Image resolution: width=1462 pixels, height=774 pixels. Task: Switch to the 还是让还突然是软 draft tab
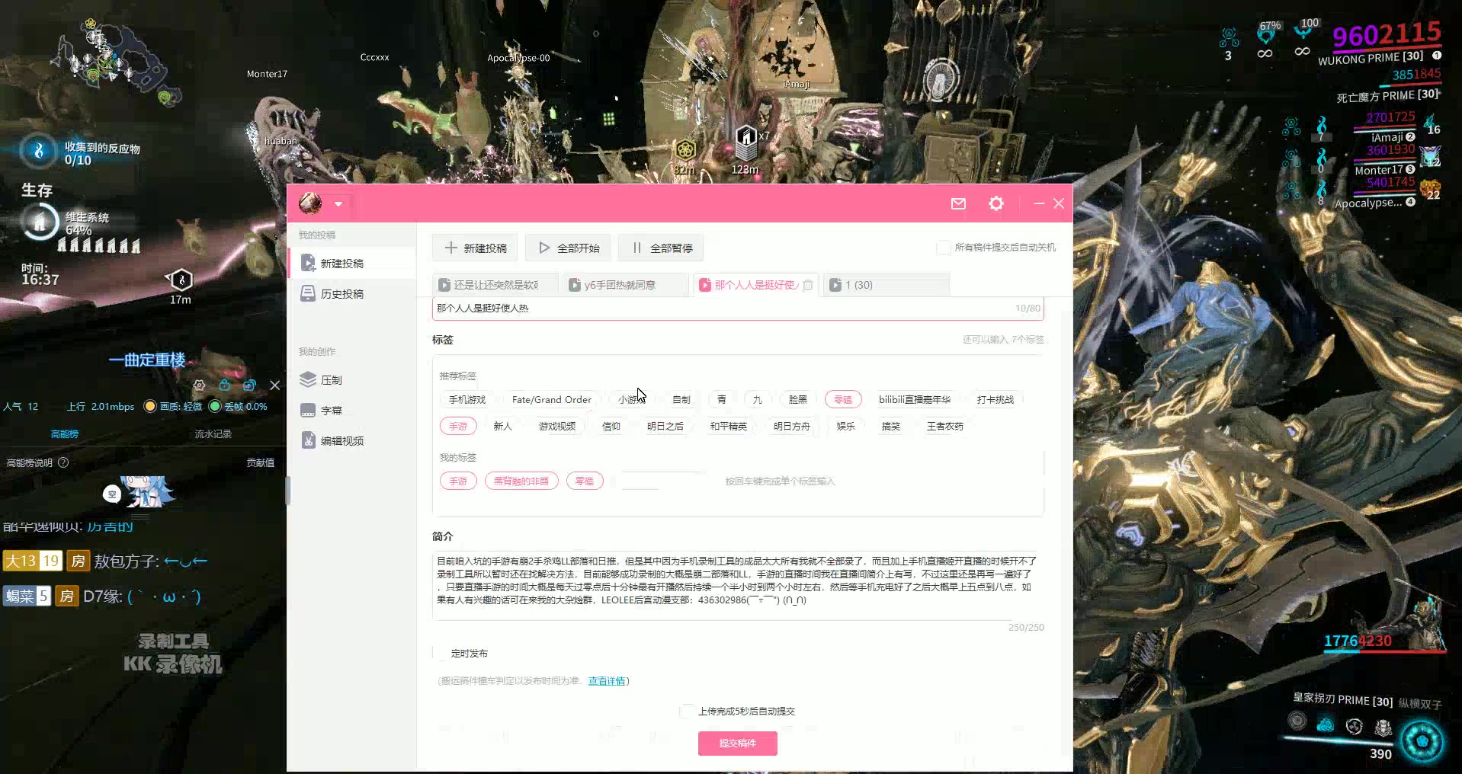pos(495,285)
